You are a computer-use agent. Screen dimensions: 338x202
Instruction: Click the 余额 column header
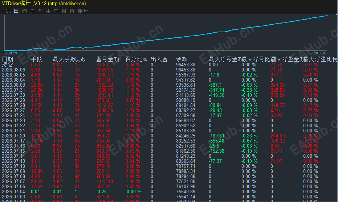(x=182, y=59)
